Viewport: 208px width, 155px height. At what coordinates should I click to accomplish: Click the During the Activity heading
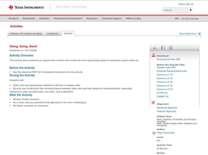point(22,75)
